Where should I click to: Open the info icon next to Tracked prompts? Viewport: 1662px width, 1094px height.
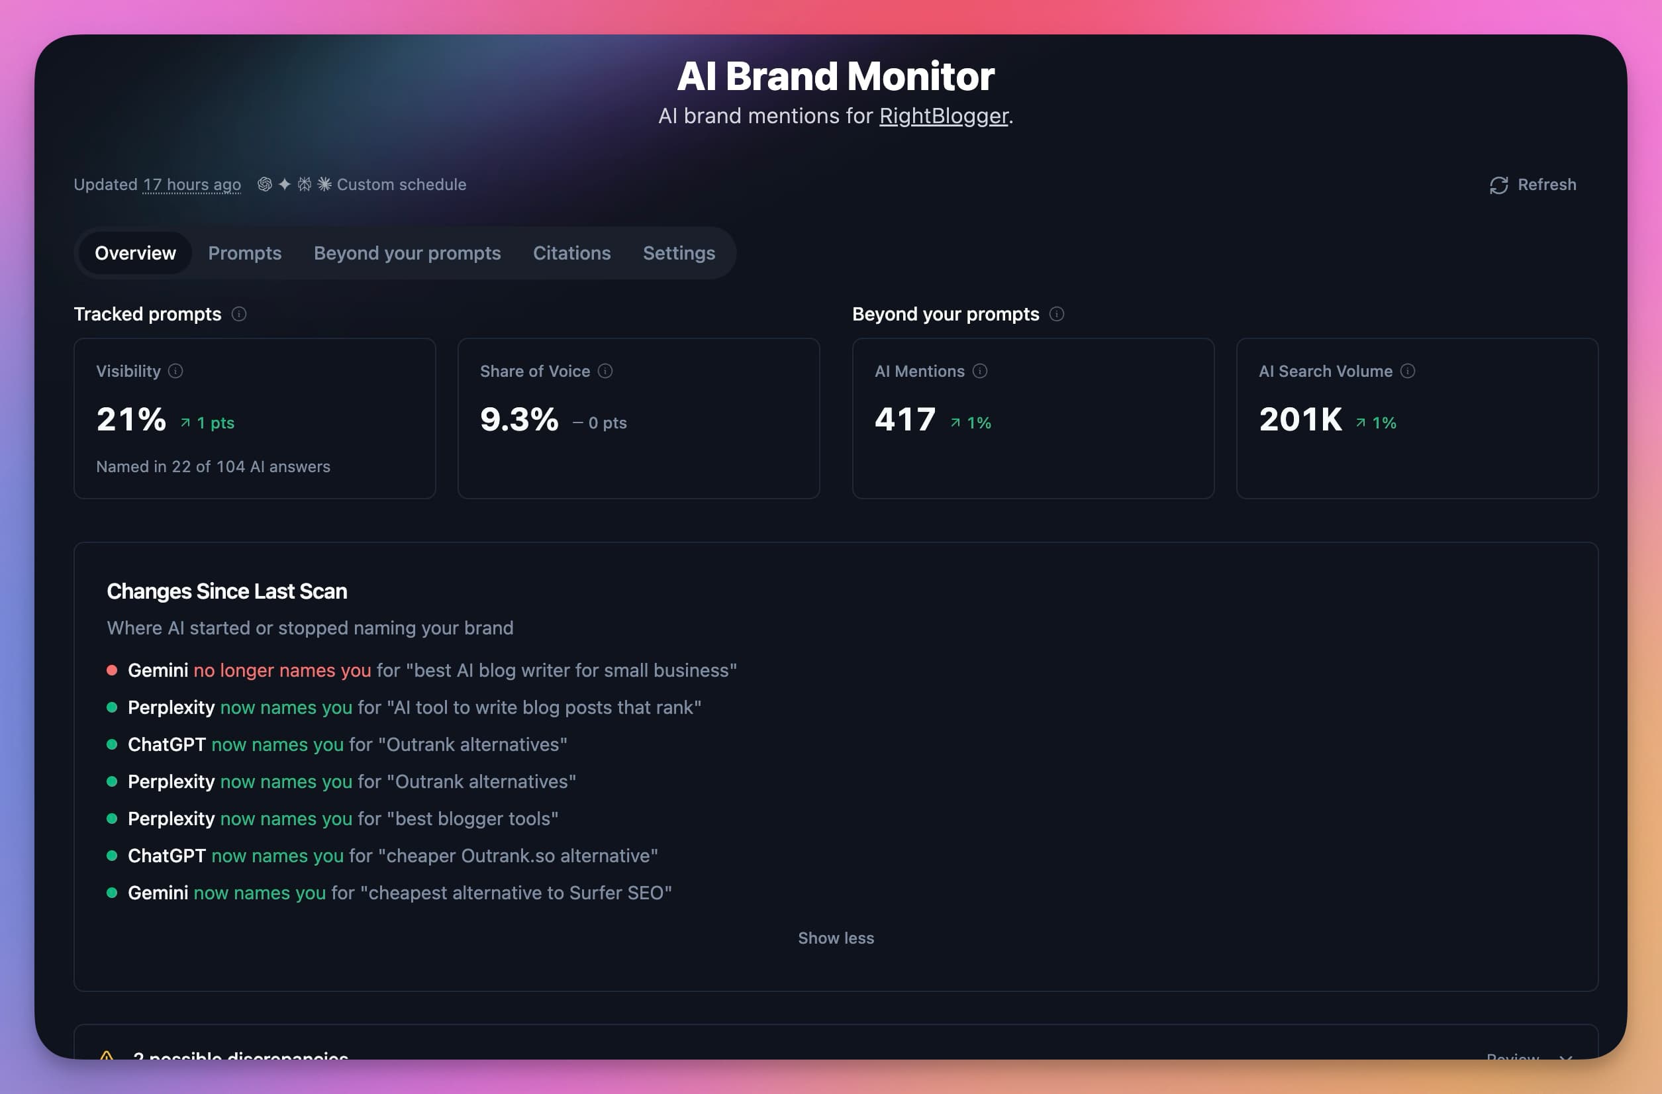(239, 315)
